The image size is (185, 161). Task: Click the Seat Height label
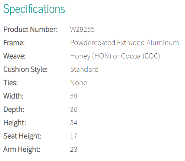[22, 136]
